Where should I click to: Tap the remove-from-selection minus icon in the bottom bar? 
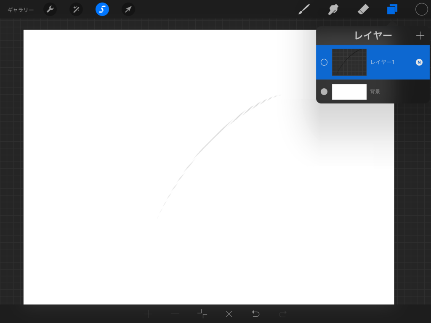[175, 314]
